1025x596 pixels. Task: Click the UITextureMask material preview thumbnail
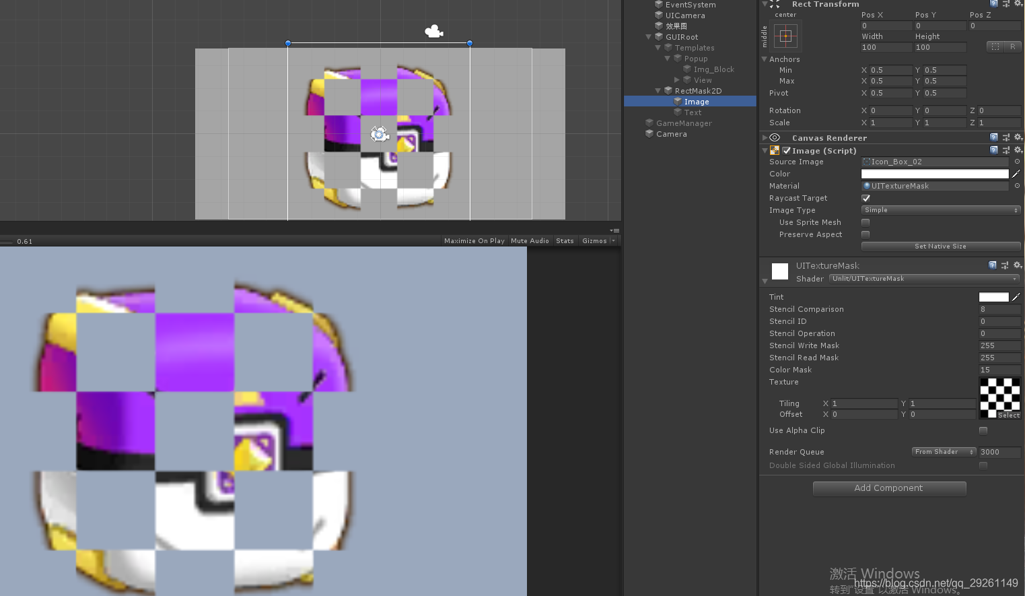pyautogui.click(x=780, y=271)
